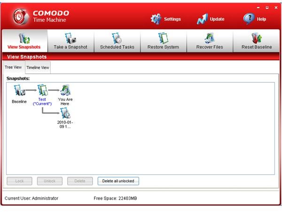The image size is (282, 212).
Task: Close the Comodo Time Machine window
Action: (276, 8)
